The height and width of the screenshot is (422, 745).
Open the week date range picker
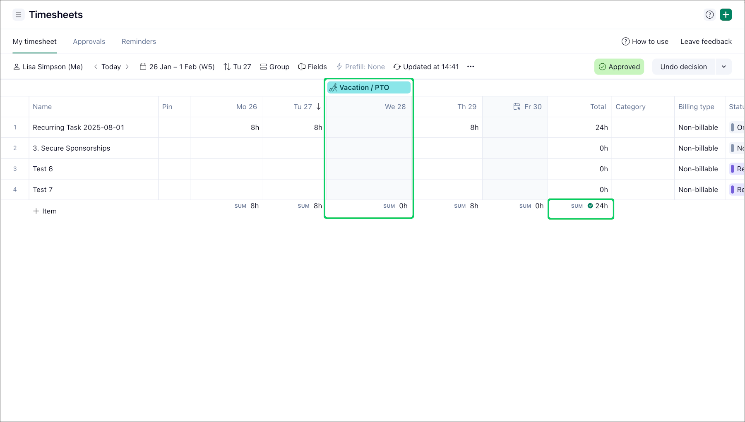click(x=177, y=67)
